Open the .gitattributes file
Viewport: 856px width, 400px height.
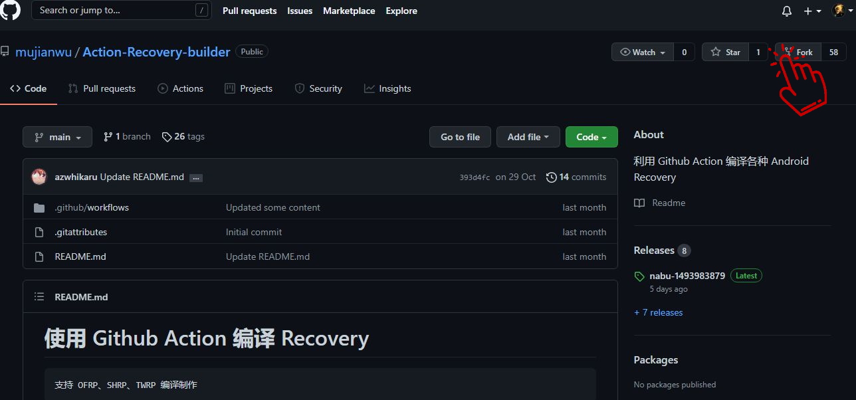point(80,232)
